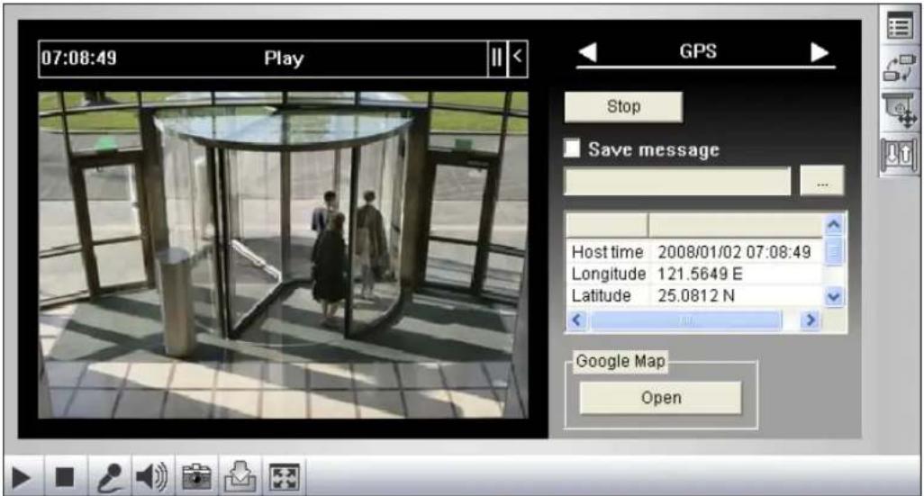Go to previous panel with left arrow
Viewport: 924px width, 496px height.
(x=587, y=52)
